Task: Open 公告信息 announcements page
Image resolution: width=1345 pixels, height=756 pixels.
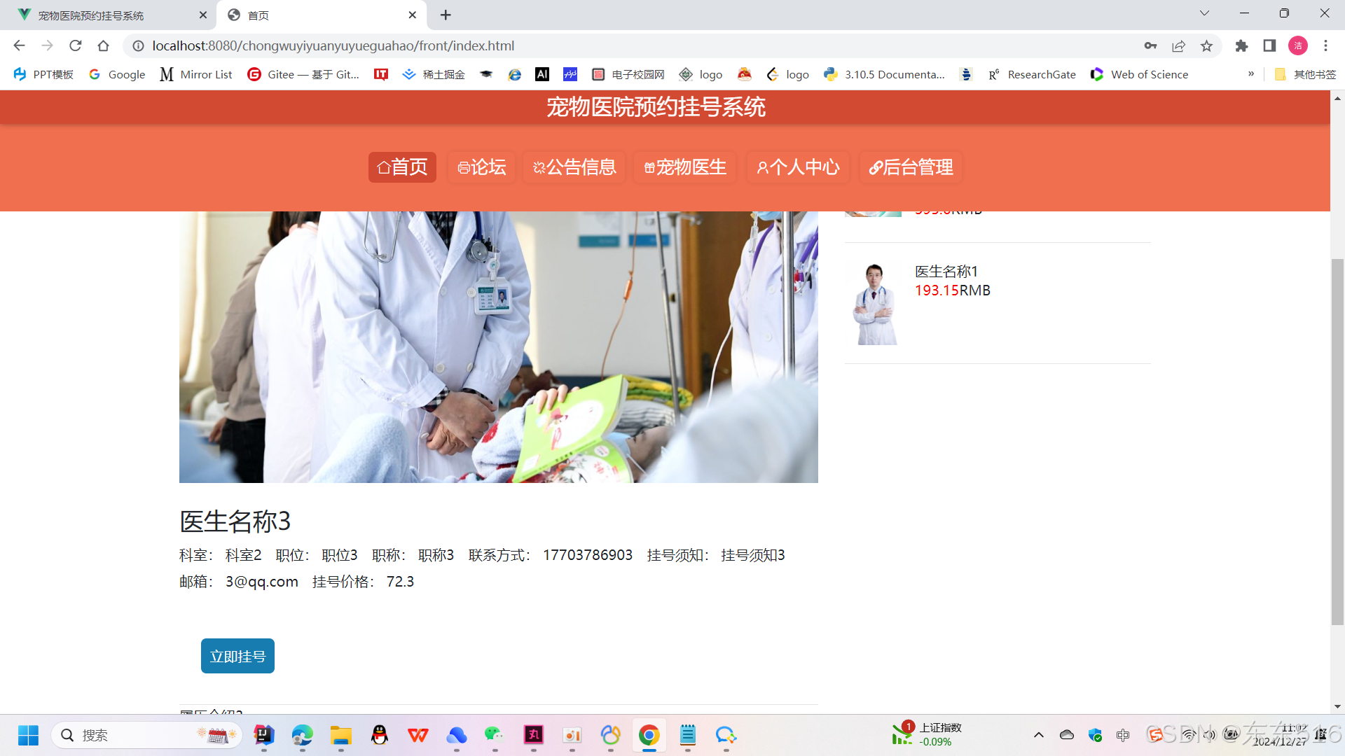Action: point(574,167)
